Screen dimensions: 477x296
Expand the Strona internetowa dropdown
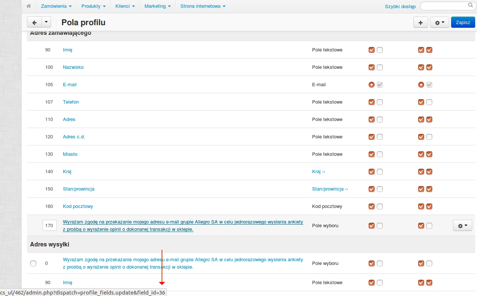[x=203, y=6]
